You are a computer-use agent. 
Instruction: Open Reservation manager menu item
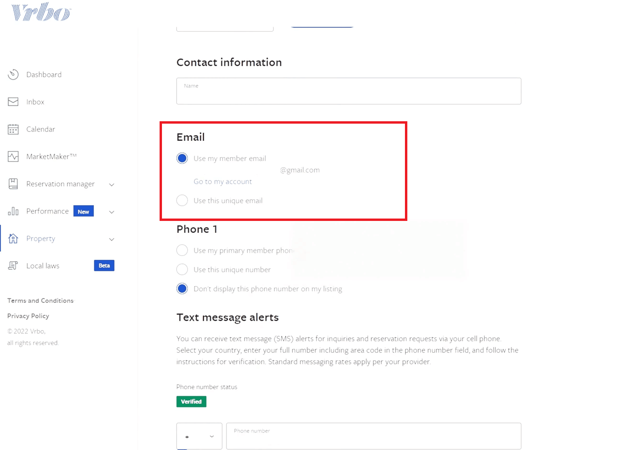[x=60, y=184]
